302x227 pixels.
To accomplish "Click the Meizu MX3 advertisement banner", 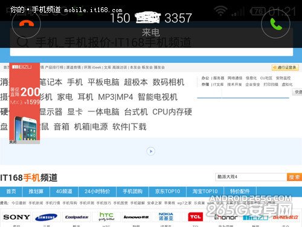I will pyautogui.click(x=25, y=102).
